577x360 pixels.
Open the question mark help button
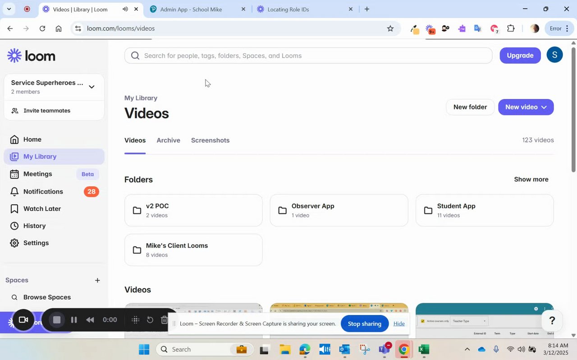[x=552, y=321]
